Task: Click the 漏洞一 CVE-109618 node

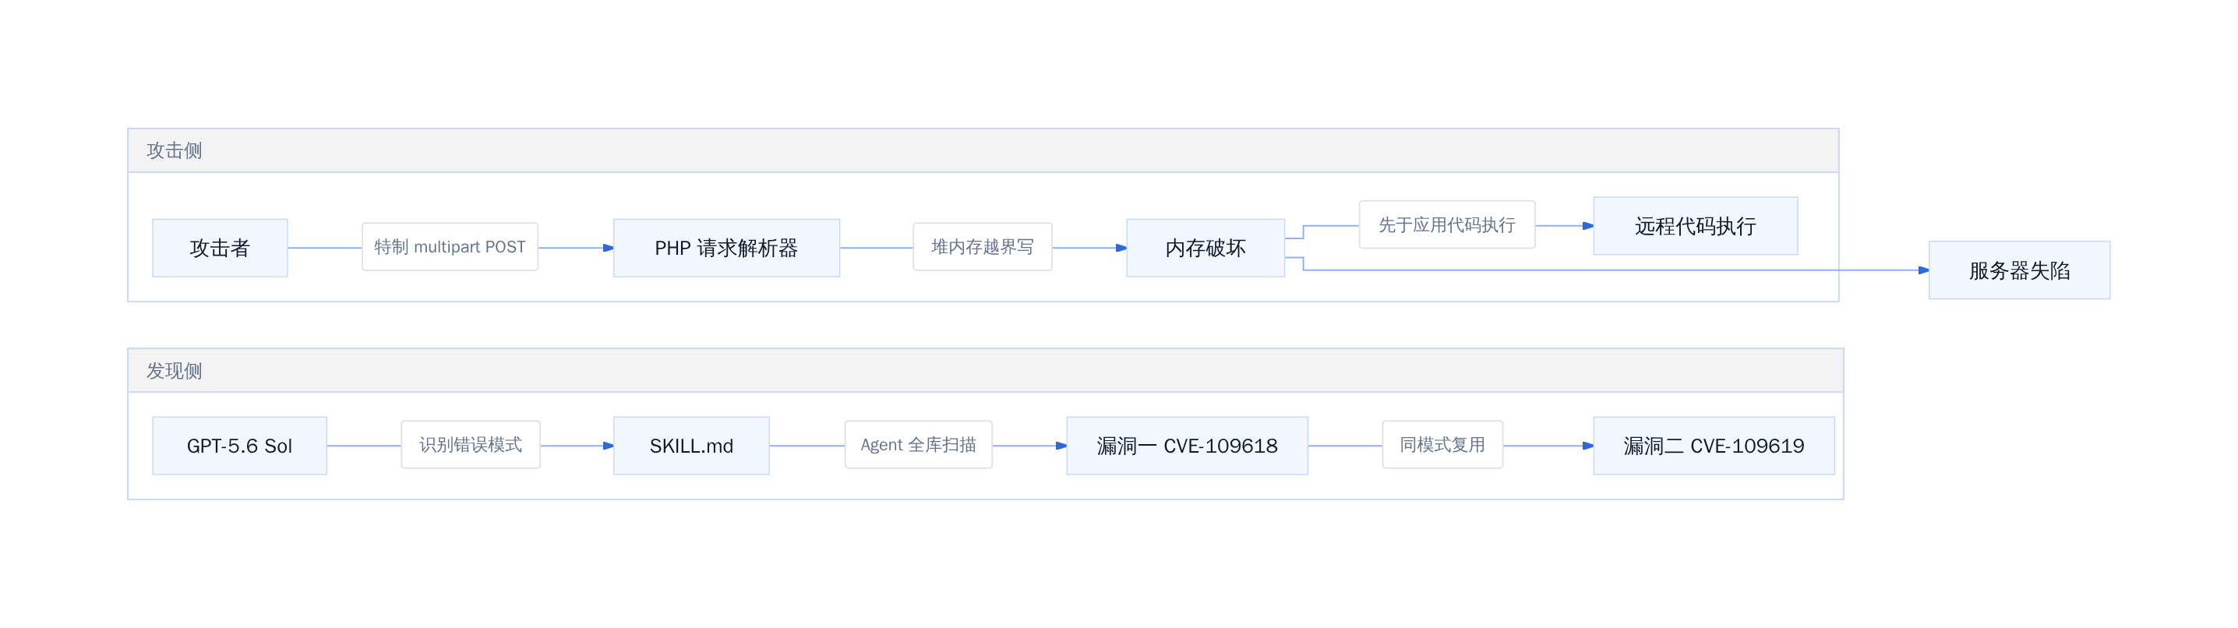Action: coord(1187,446)
